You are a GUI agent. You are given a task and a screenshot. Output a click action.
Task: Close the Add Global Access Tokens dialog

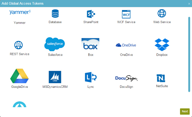point(189,4)
